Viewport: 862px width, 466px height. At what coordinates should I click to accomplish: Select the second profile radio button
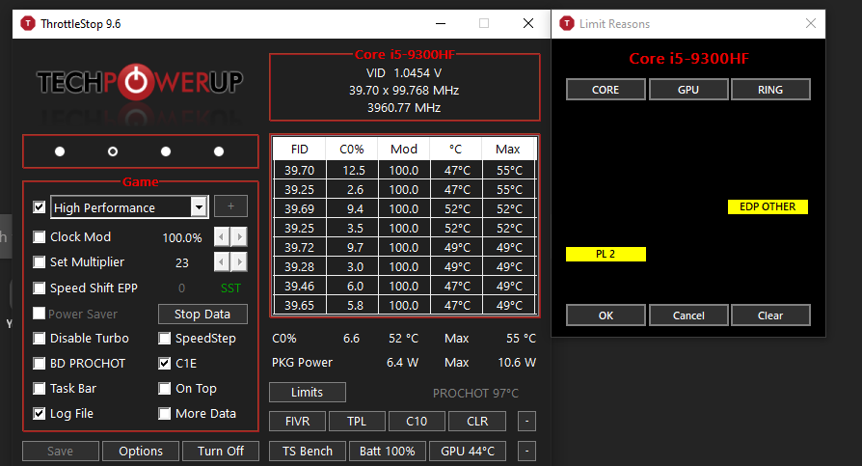(x=113, y=151)
